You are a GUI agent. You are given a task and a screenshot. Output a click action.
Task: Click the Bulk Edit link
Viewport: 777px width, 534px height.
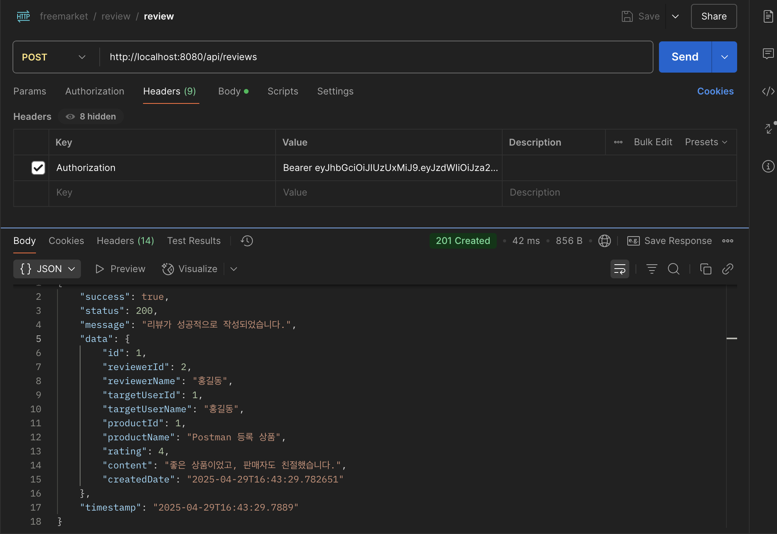pos(653,142)
